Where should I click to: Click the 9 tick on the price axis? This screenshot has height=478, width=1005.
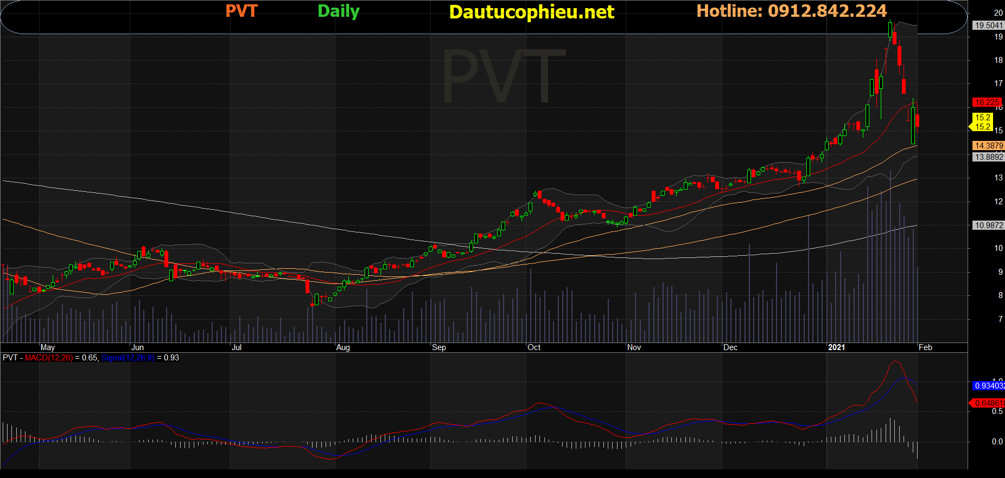pyautogui.click(x=1001, y=272)
